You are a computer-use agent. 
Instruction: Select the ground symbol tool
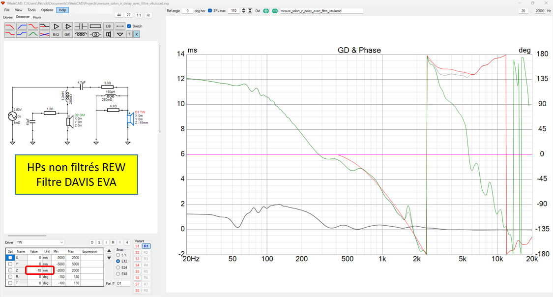[x=119, y=34]
